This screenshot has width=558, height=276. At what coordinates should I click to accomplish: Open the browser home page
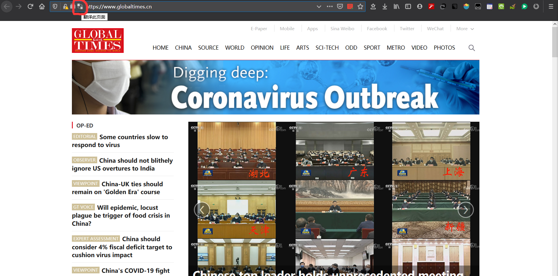pyautogui.click(x=42, y=6)
